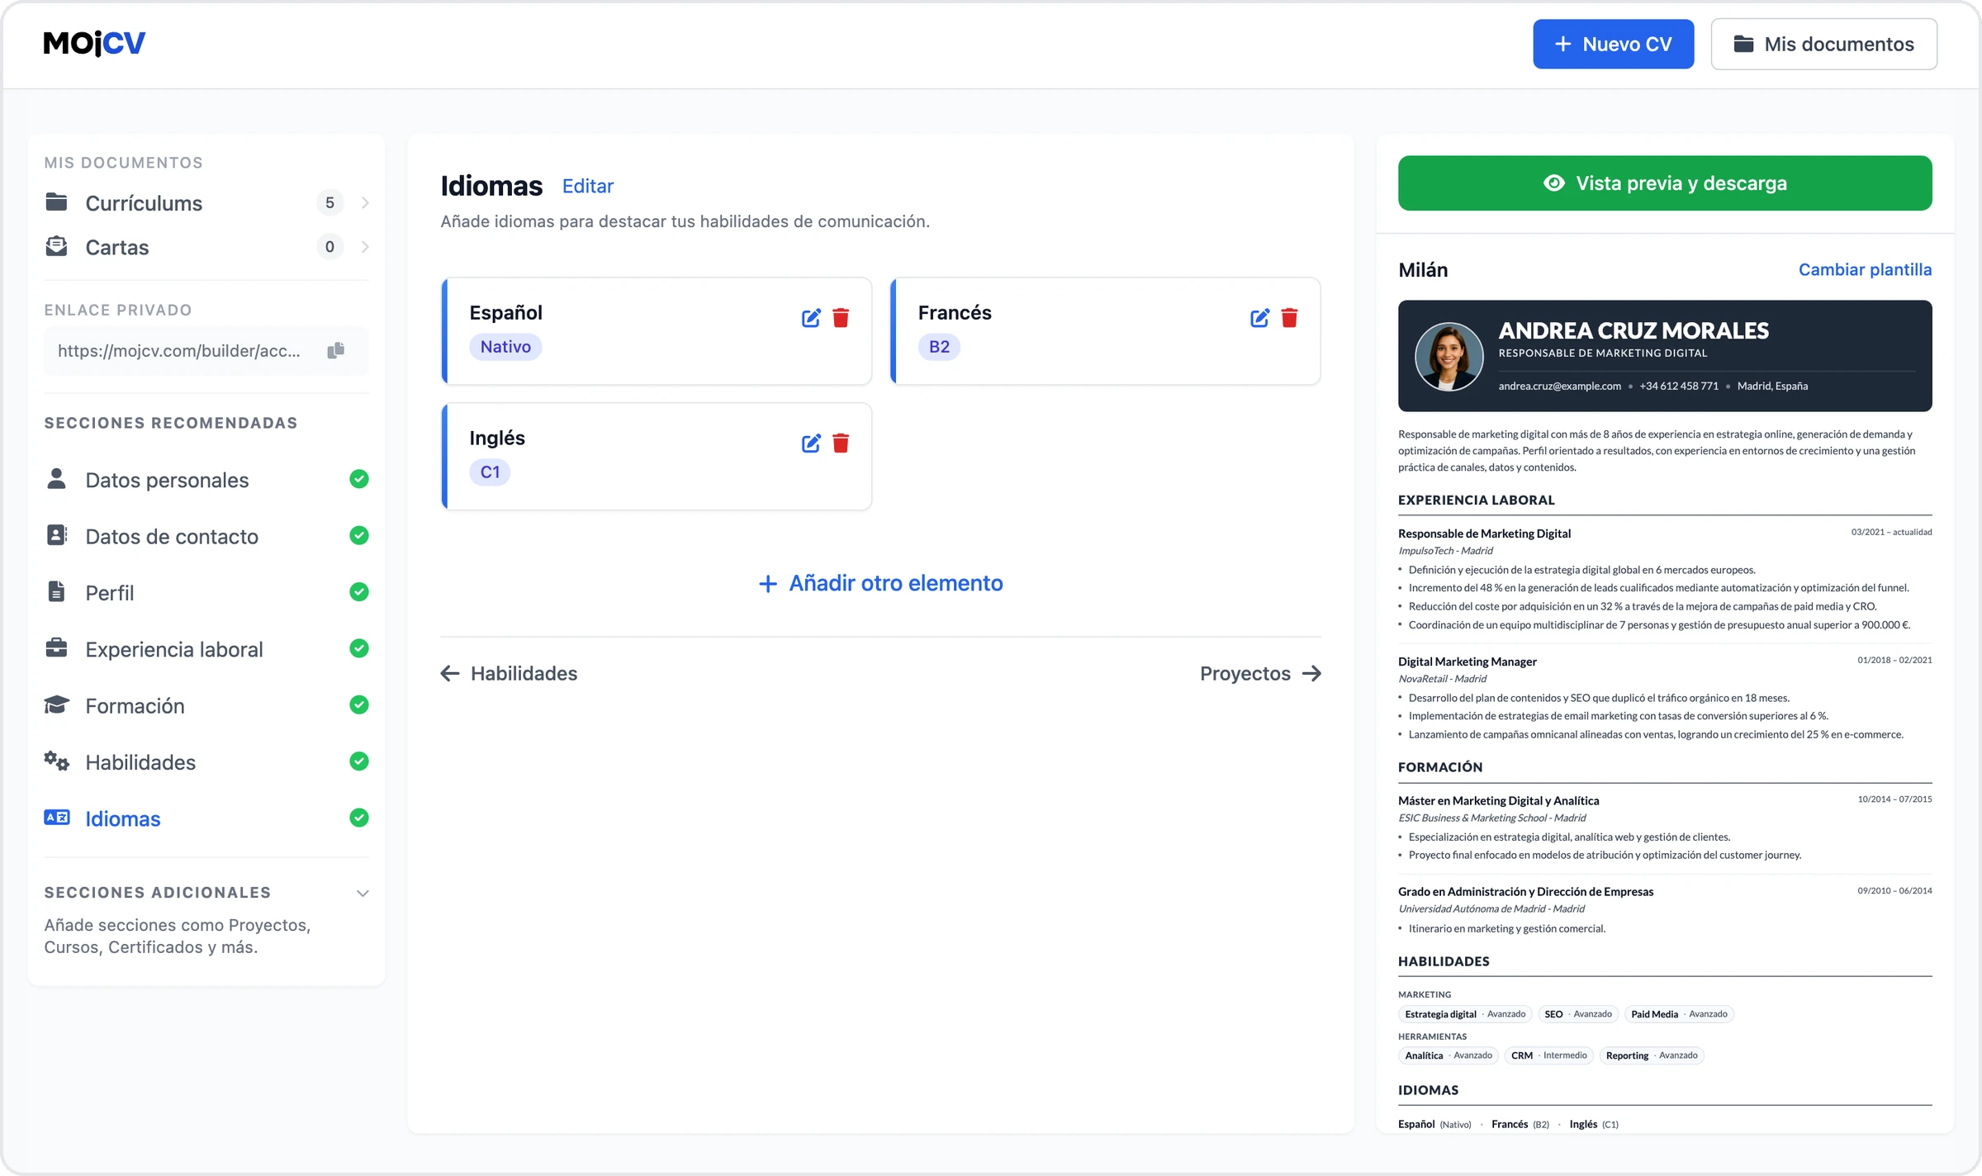The image size is (1982, 1176).
Task: Click the private link URL field
Action: coord(206,351)
